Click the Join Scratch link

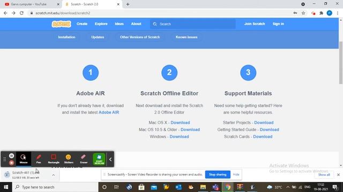[255, 23]
